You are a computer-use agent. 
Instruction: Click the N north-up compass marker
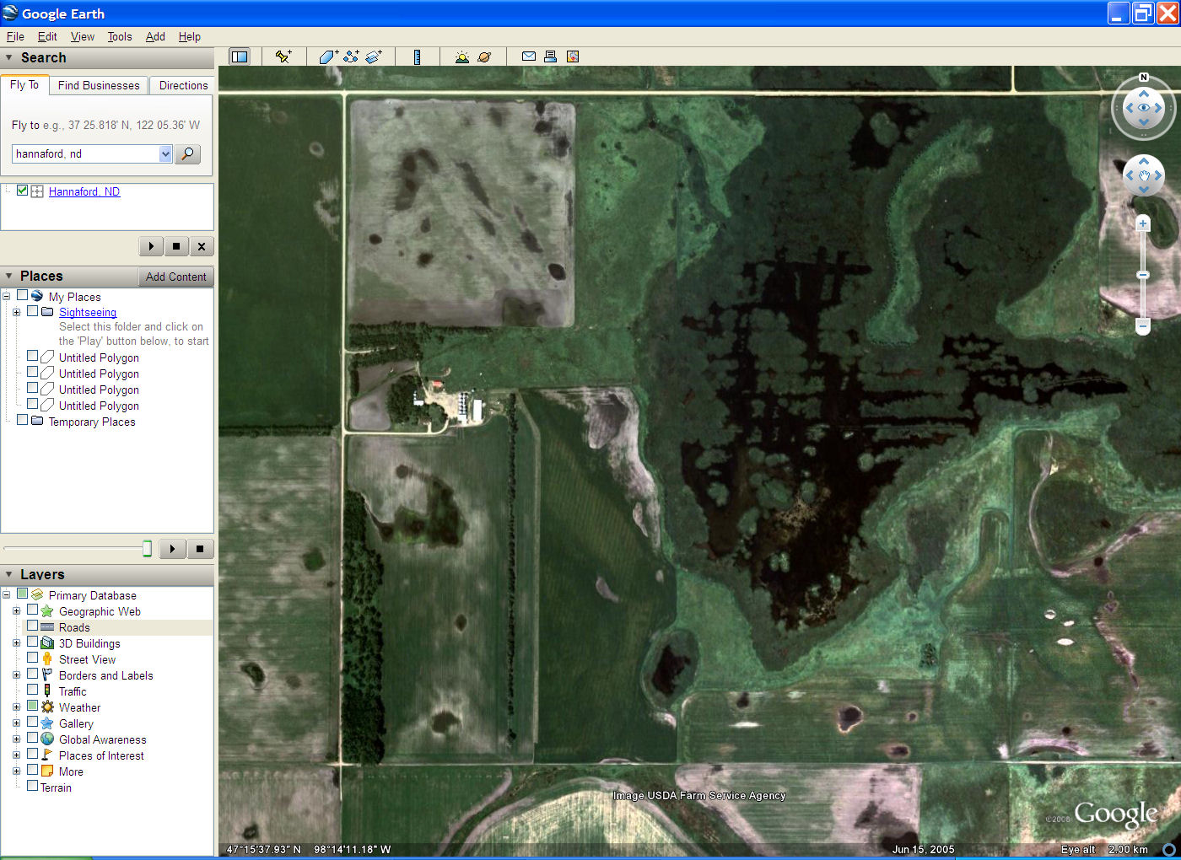tap(1144, 78)
